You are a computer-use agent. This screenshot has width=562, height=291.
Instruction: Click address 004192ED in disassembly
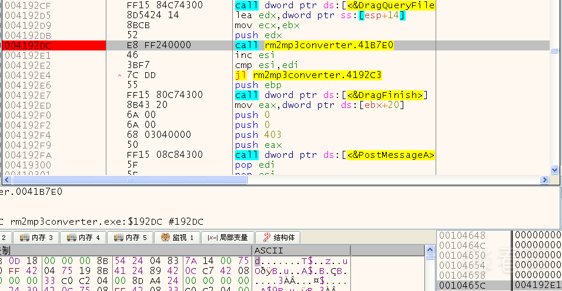28,106
